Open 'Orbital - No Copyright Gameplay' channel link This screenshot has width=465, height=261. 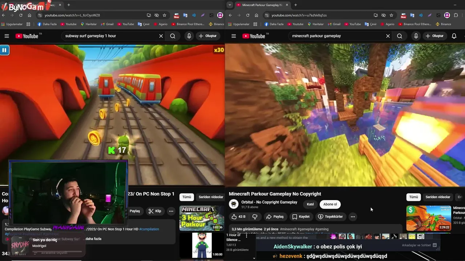point(269,202)
